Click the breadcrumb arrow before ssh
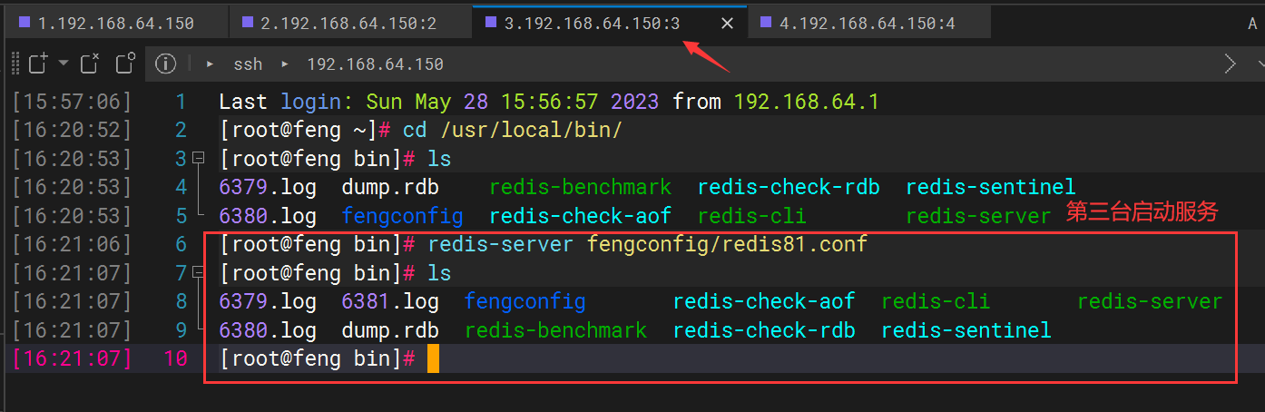The width and height of the screenshot is (1265, 412). click(x=211, y=64)
